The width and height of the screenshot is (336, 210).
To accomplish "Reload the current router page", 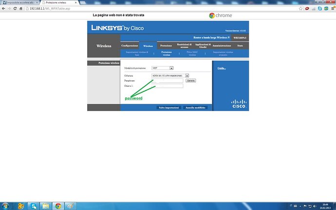I will tap(16, 8).
